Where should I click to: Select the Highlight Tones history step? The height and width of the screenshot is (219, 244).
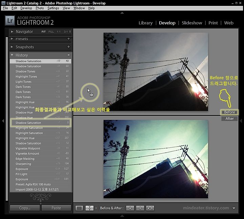coord(40,76)
